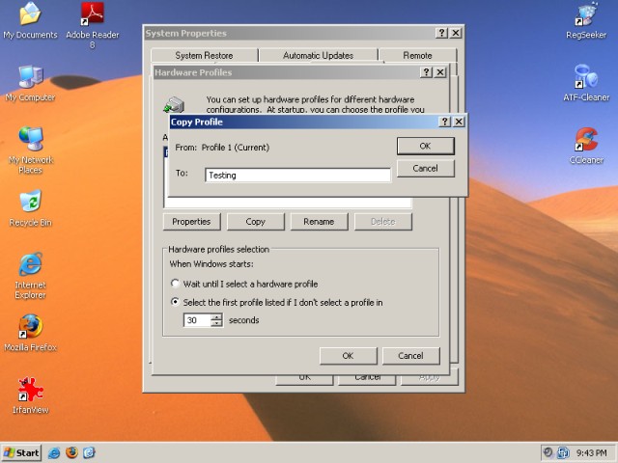This screenshot has width=618, height=463.
Task: Close the Copy Profile dialog
Action: click(459, 122)
